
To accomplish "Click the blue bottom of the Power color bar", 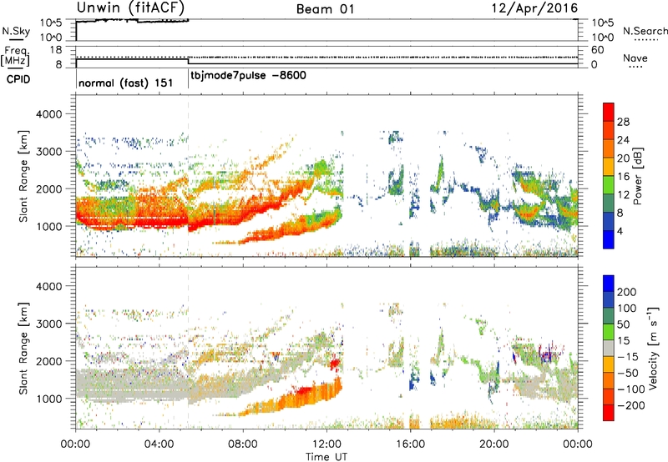I will (609, 240).
